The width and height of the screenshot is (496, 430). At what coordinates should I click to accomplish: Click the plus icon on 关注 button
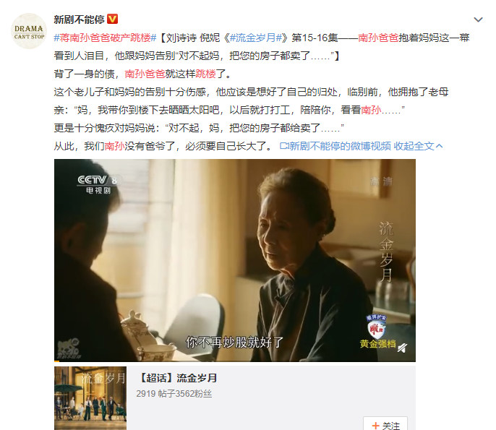pyautogui.click(x=375, y=426)
